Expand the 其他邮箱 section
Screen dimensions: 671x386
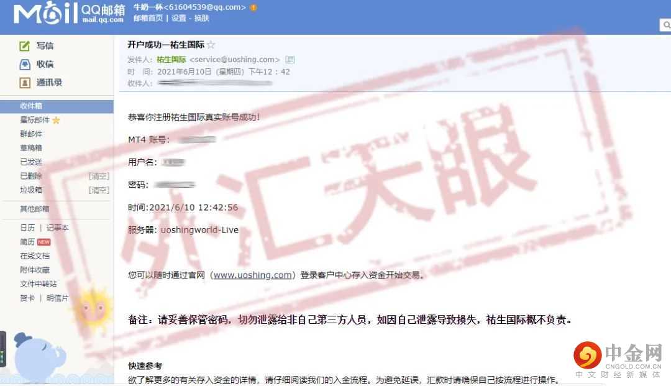(x=34, y=209)
